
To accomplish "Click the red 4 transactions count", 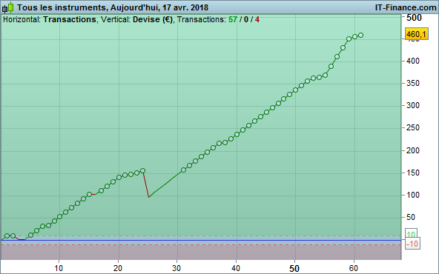I will 257,19.
